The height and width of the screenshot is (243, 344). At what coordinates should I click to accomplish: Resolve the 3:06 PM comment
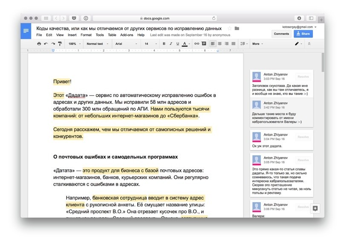coord(303,207)
